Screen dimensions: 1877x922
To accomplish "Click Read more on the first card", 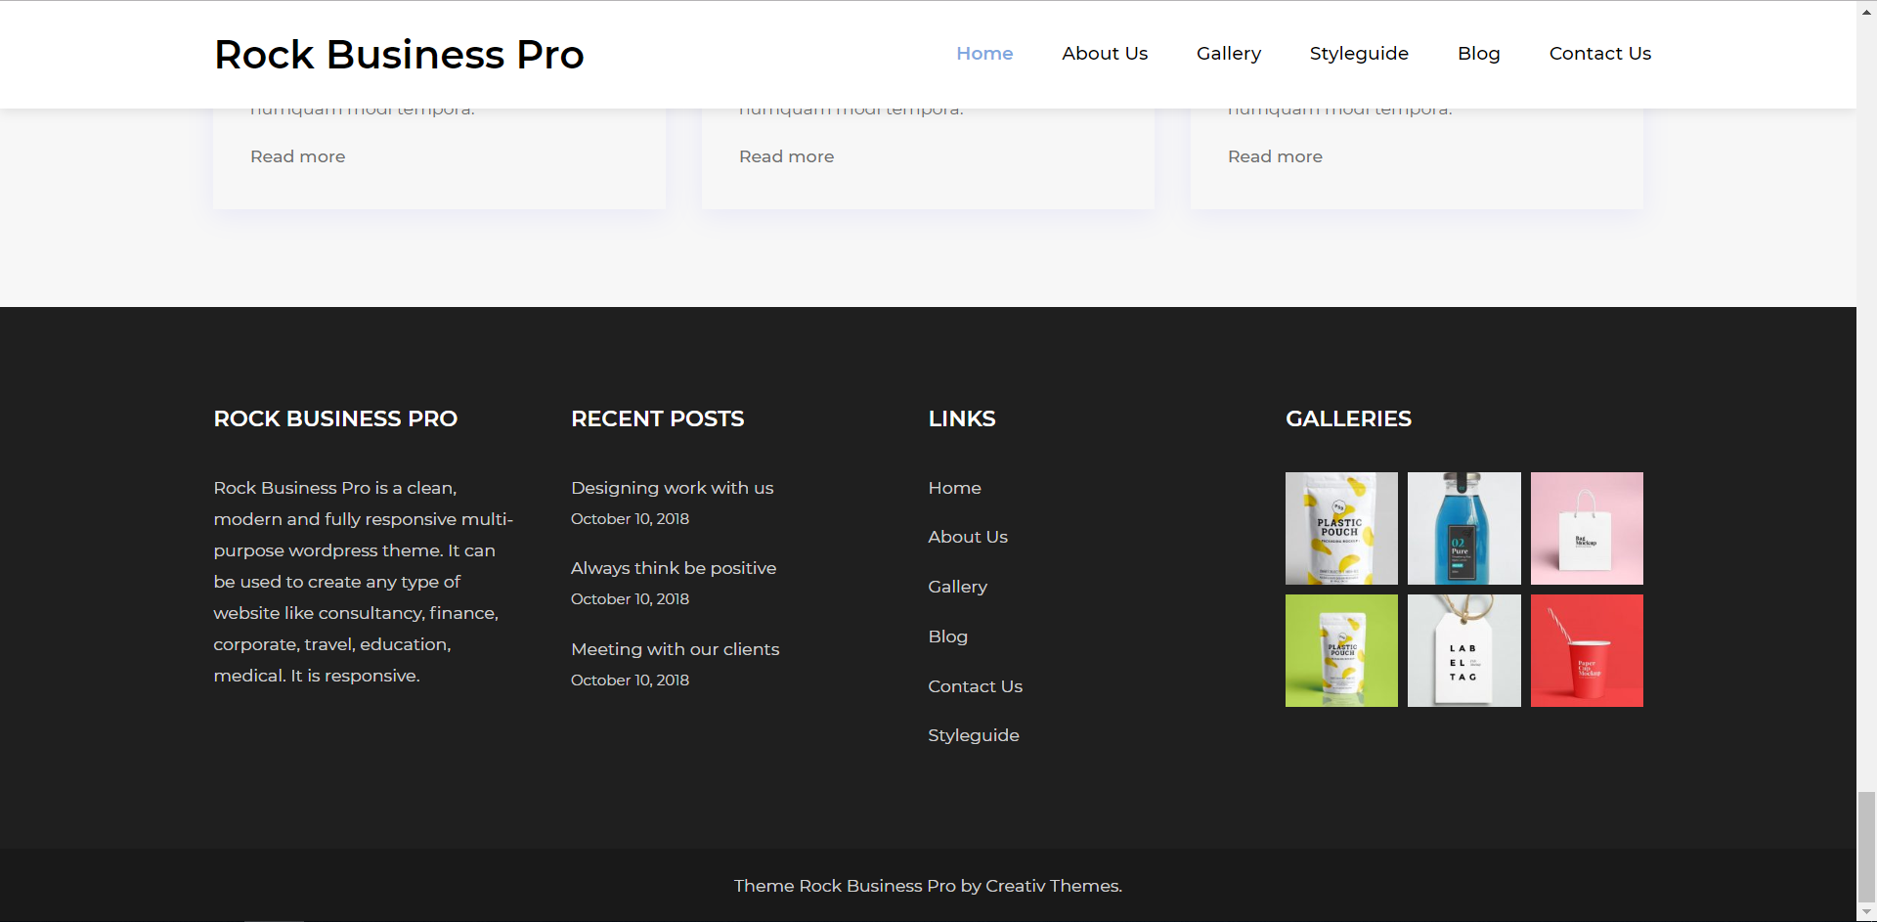I will click(297, 156).
